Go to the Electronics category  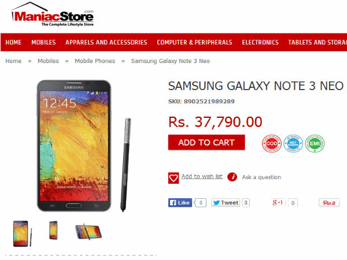[x=260, y=42]
